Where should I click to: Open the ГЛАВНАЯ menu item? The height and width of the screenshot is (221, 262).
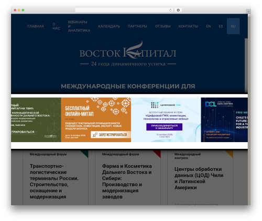36,26
